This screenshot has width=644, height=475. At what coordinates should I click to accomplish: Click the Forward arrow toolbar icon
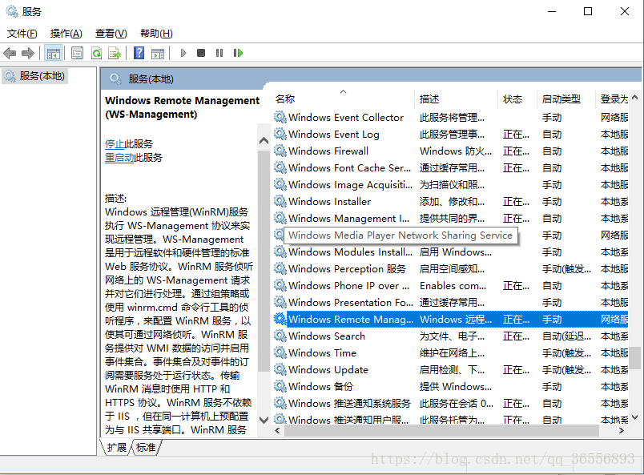[x=27, y=53]
